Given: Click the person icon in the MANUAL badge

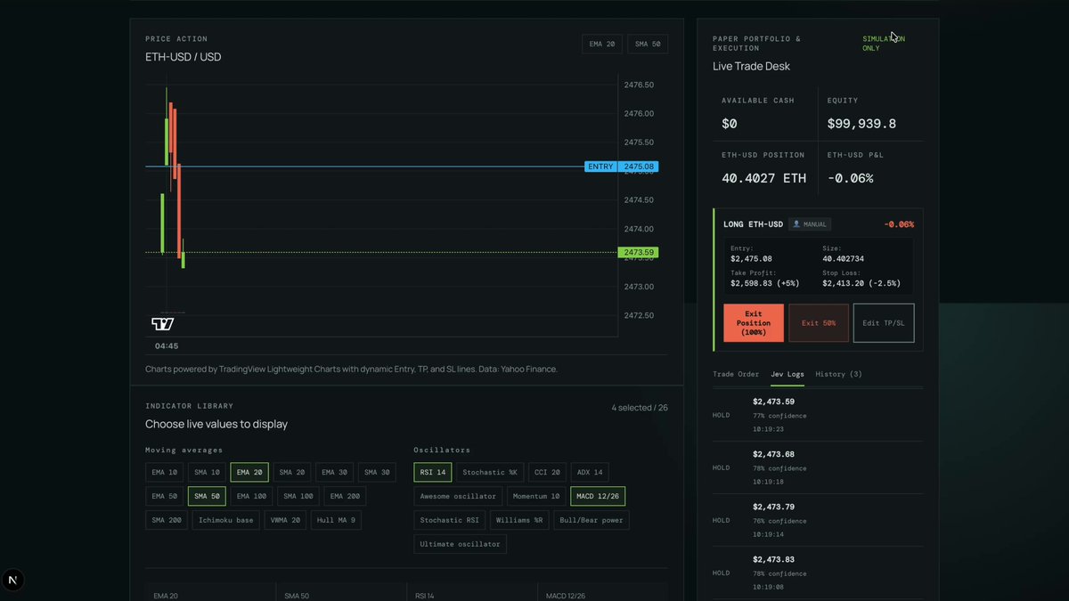Looking at the screenshot, I should 796,224.
